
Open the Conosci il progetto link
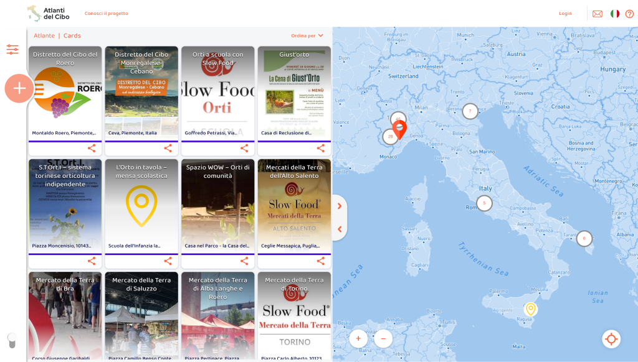[x=106, y=14]
